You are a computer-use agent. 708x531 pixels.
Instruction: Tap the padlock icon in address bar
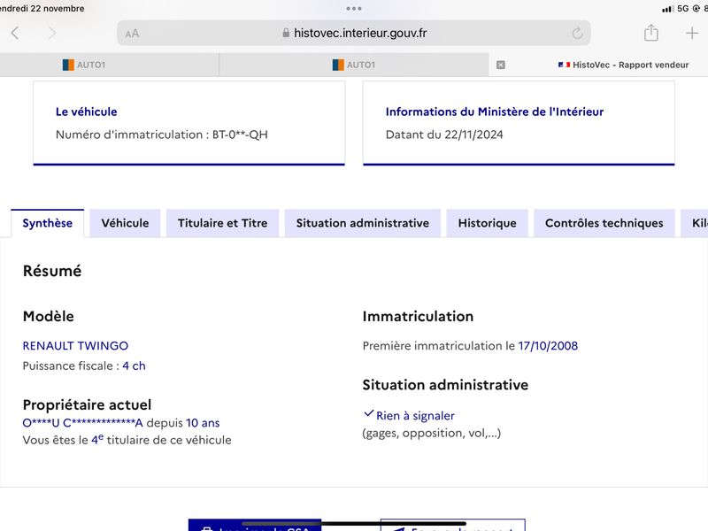tap(286, 33)
